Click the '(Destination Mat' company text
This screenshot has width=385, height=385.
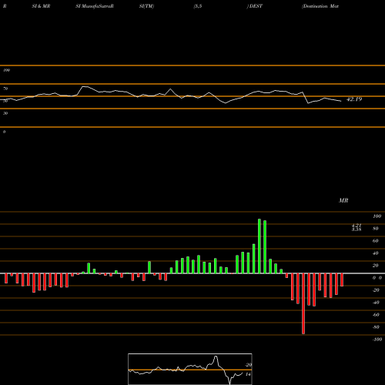click(x=320, y=6)
